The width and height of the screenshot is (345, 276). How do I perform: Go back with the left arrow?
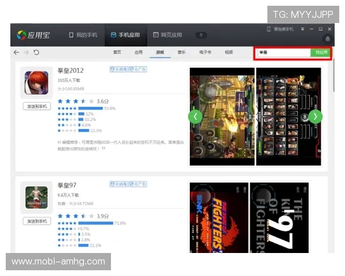click(x=16, y=52)
